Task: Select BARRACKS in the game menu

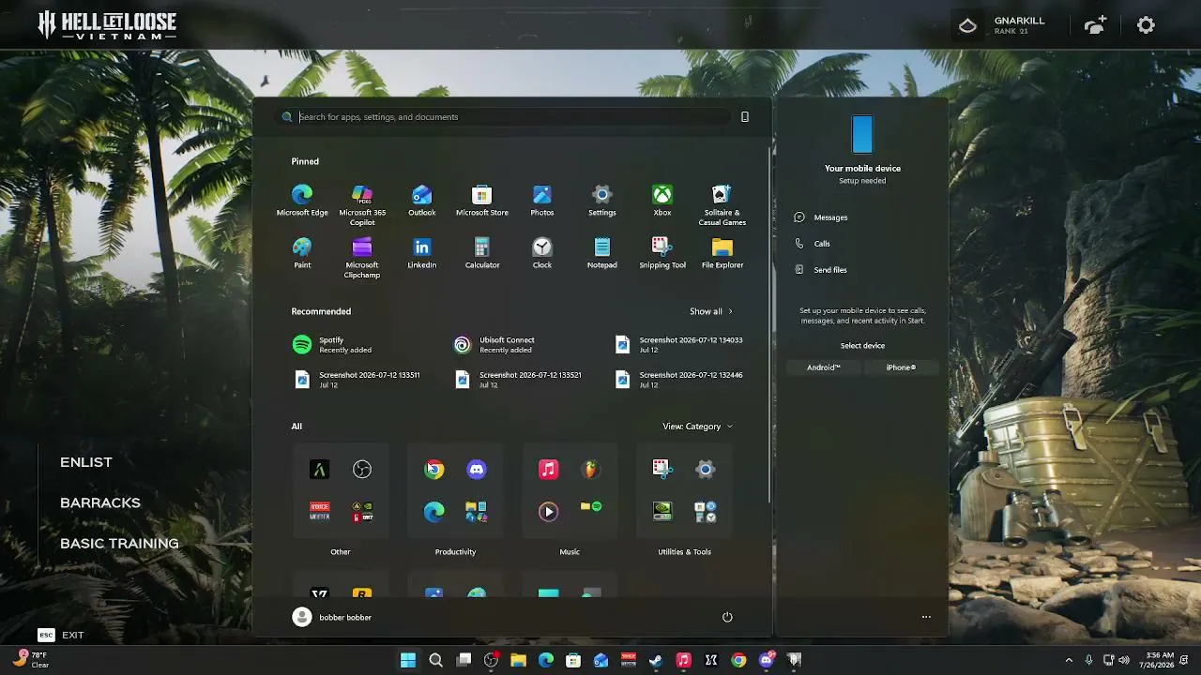Action: pos(100,502)
